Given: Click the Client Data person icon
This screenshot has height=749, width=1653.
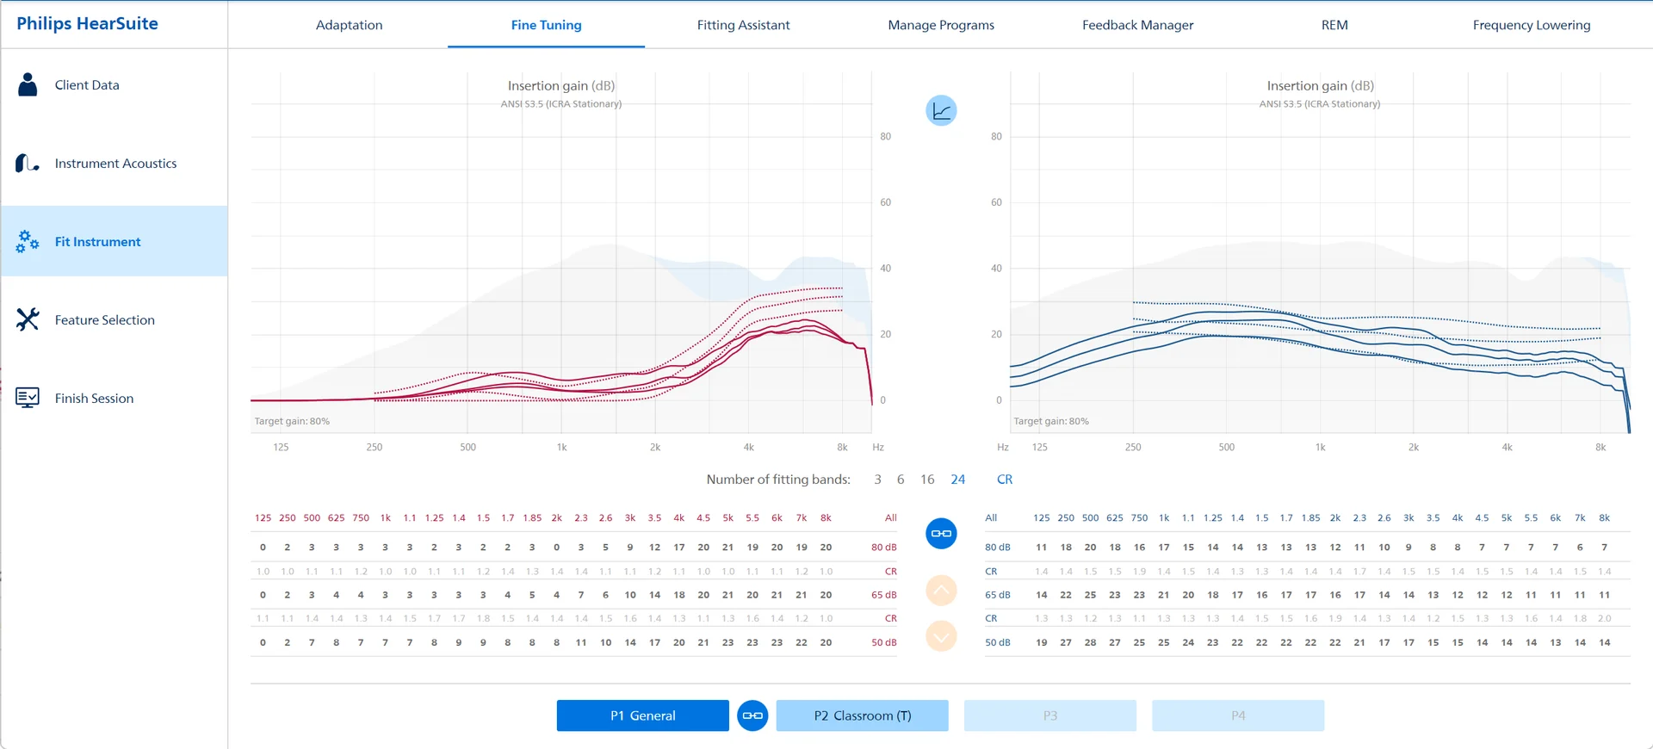Looking at the screenshot, I should 28,84.
